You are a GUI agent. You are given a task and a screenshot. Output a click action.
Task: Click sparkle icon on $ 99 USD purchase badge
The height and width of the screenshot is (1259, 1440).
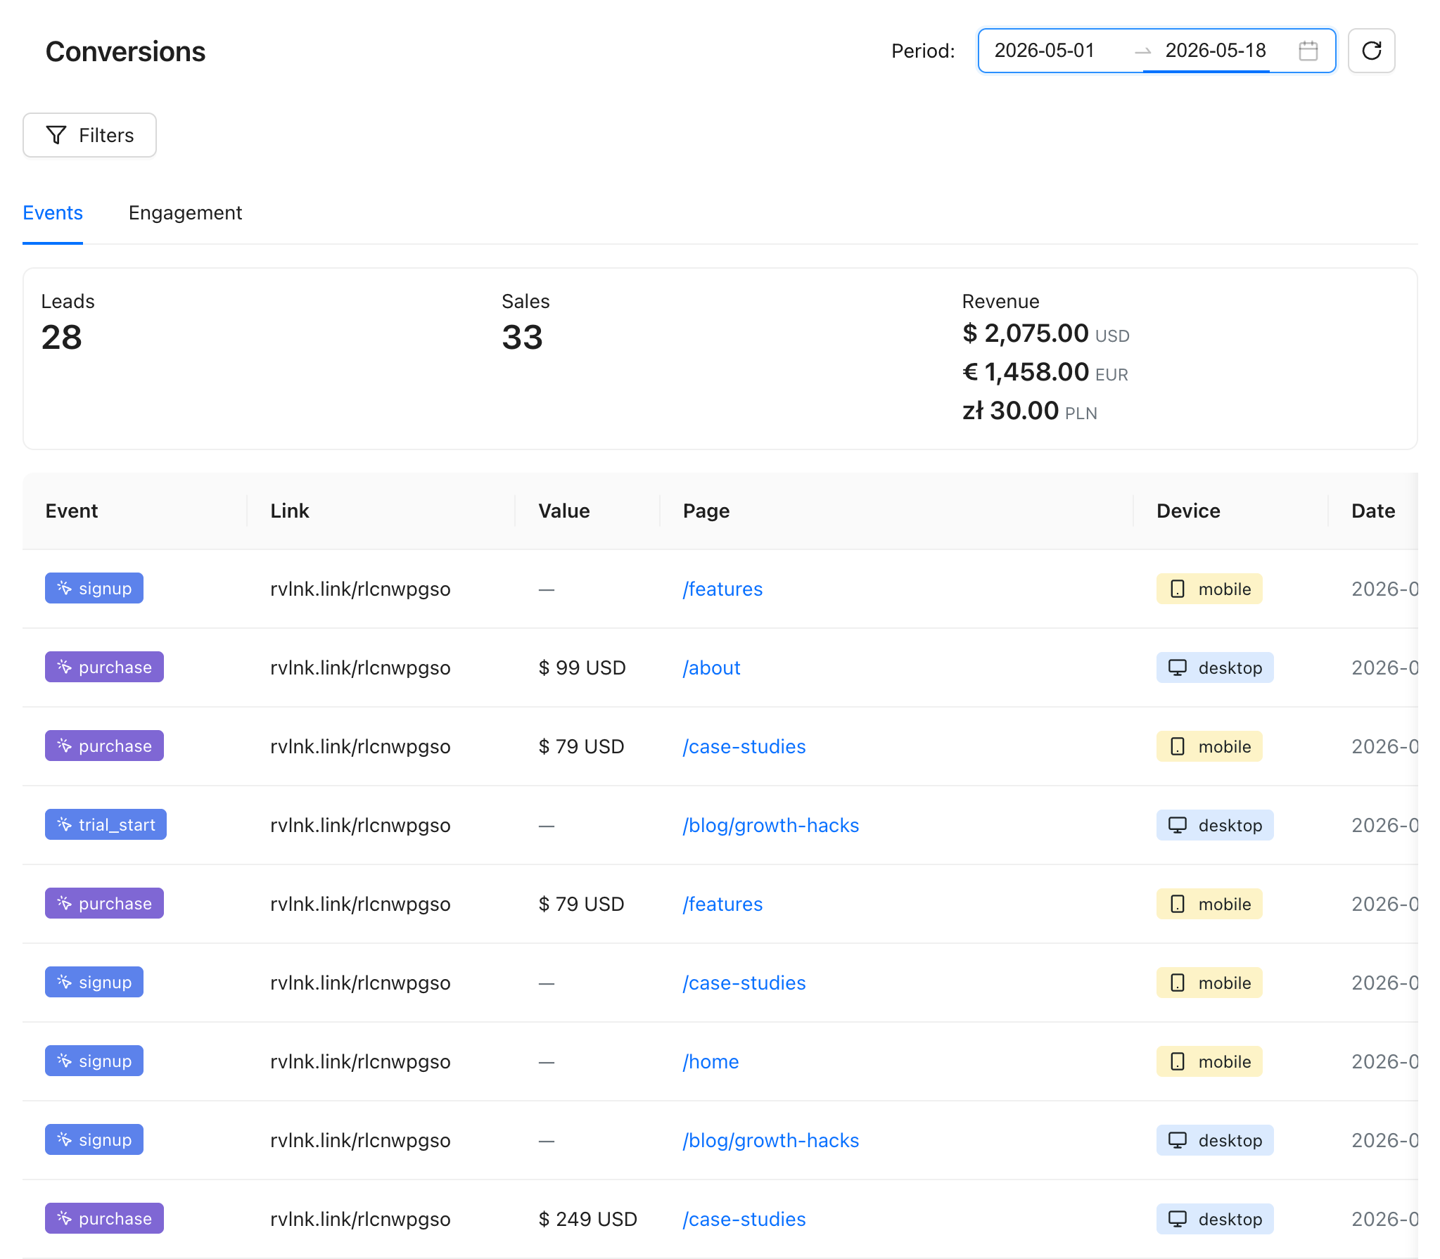[x=64, y=667]
